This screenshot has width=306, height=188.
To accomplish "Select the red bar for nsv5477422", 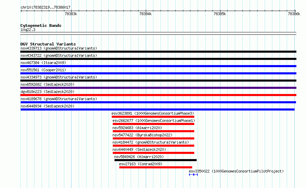I will (x=153, y=138).
